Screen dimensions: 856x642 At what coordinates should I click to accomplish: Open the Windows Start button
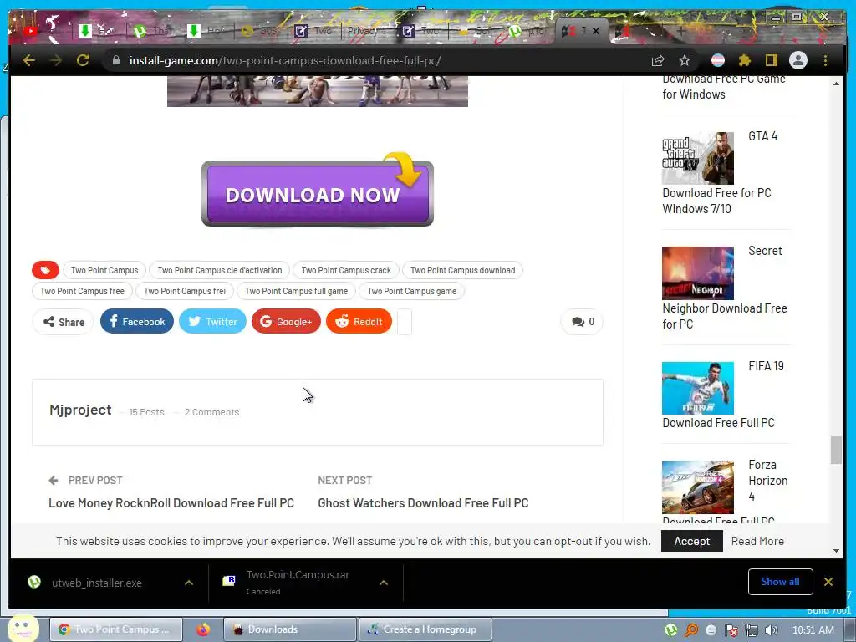pos(23,629)
